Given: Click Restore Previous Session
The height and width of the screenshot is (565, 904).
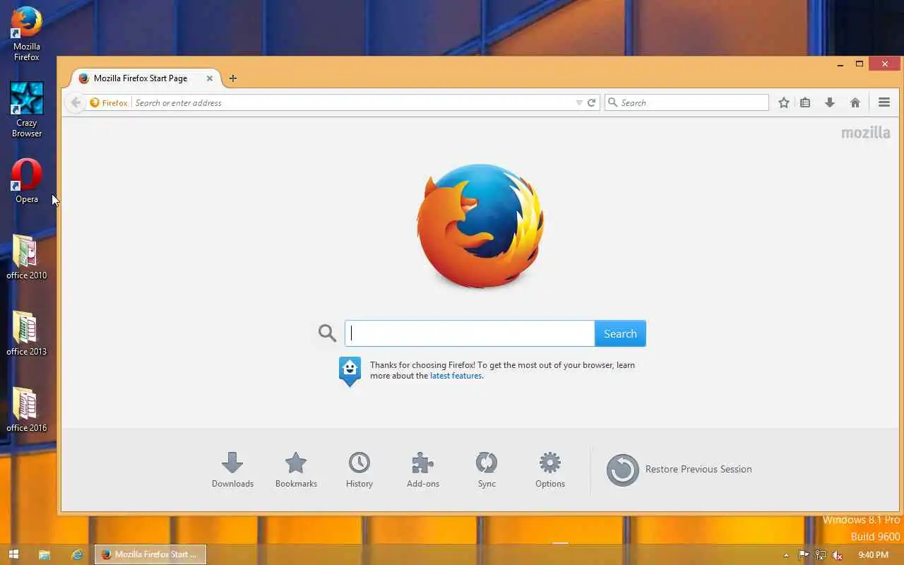Looking at the screenshot, I should 679,470.
